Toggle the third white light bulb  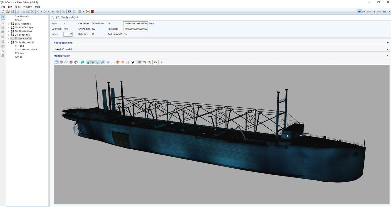tap(97, 62)
